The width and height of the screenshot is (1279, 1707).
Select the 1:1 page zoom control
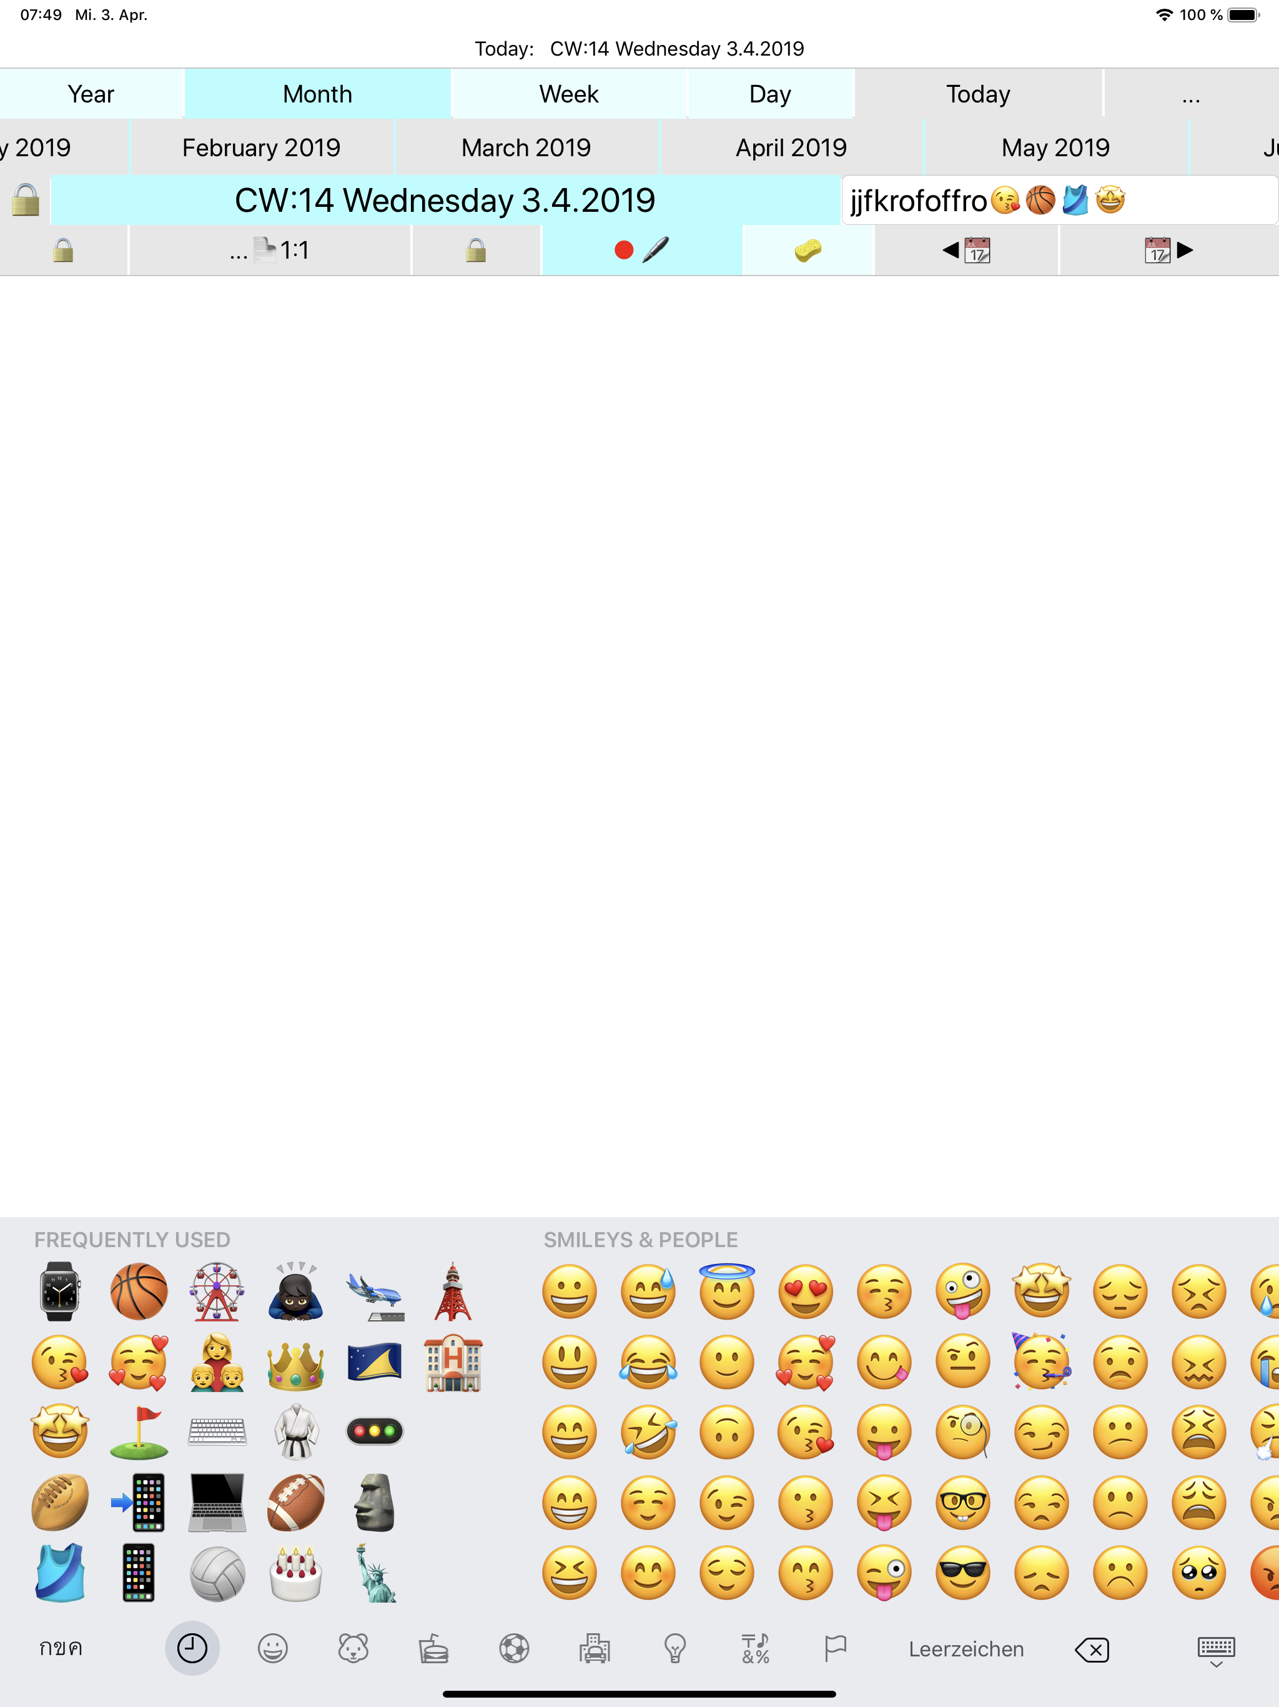[x=270, y=250]
